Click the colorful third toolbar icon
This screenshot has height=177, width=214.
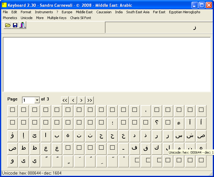click(x=23, y=25)
